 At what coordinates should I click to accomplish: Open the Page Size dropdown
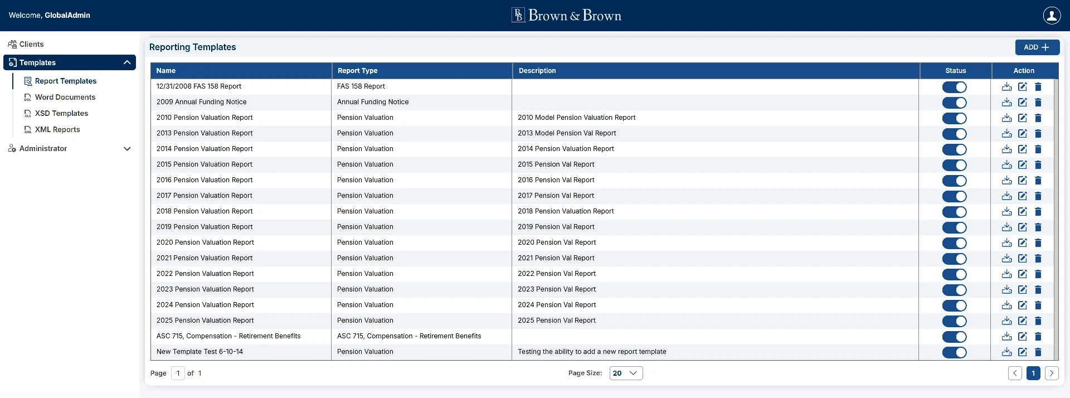click(625, 373)
